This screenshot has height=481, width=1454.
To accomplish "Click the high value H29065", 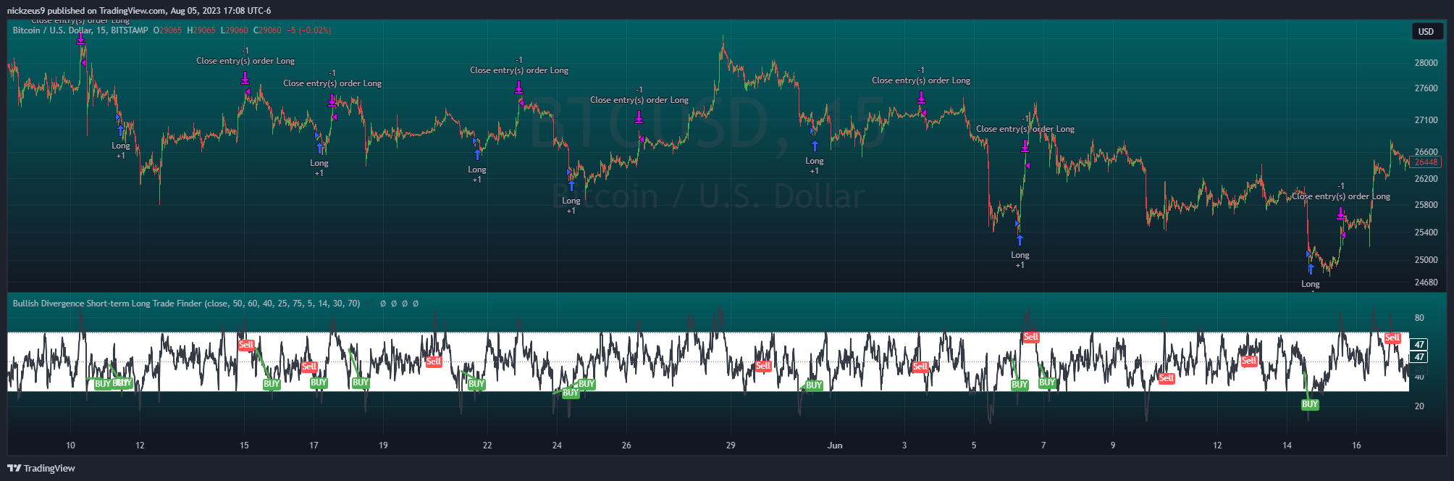I will point(201,30).
